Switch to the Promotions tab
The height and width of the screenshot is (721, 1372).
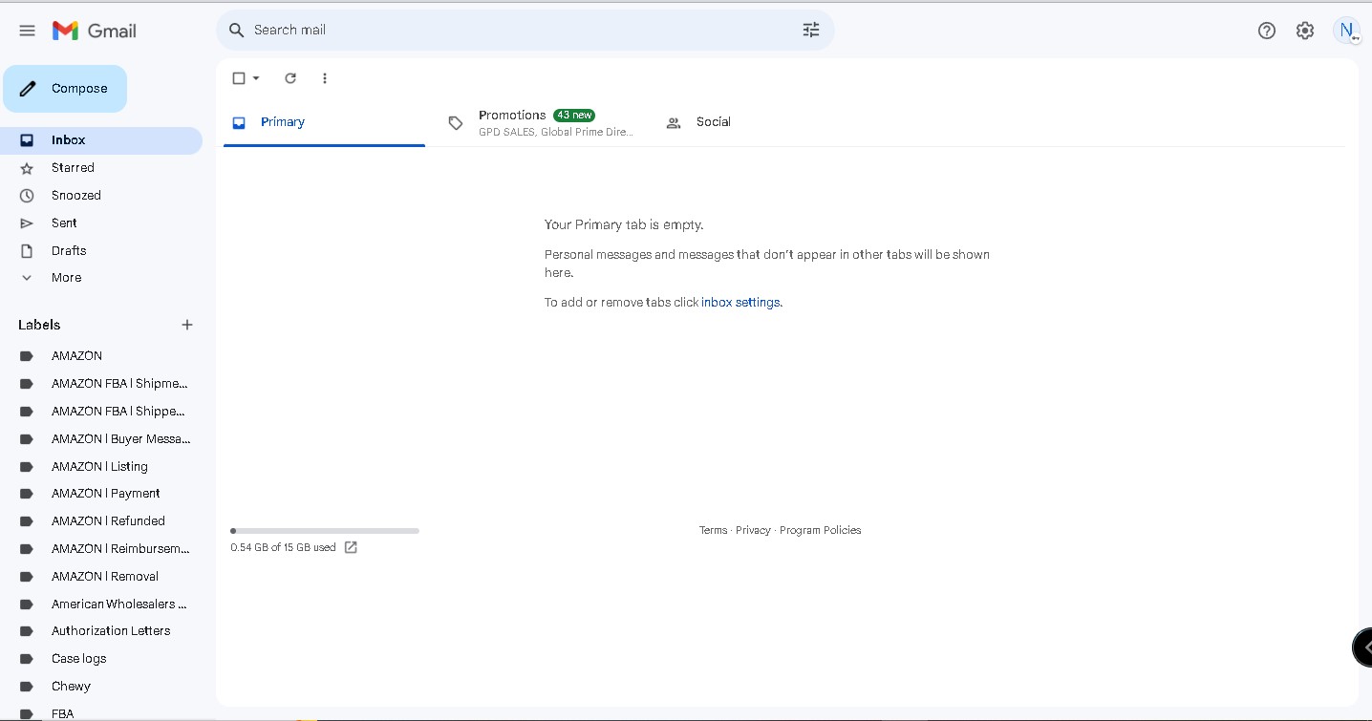pos(542,122)
